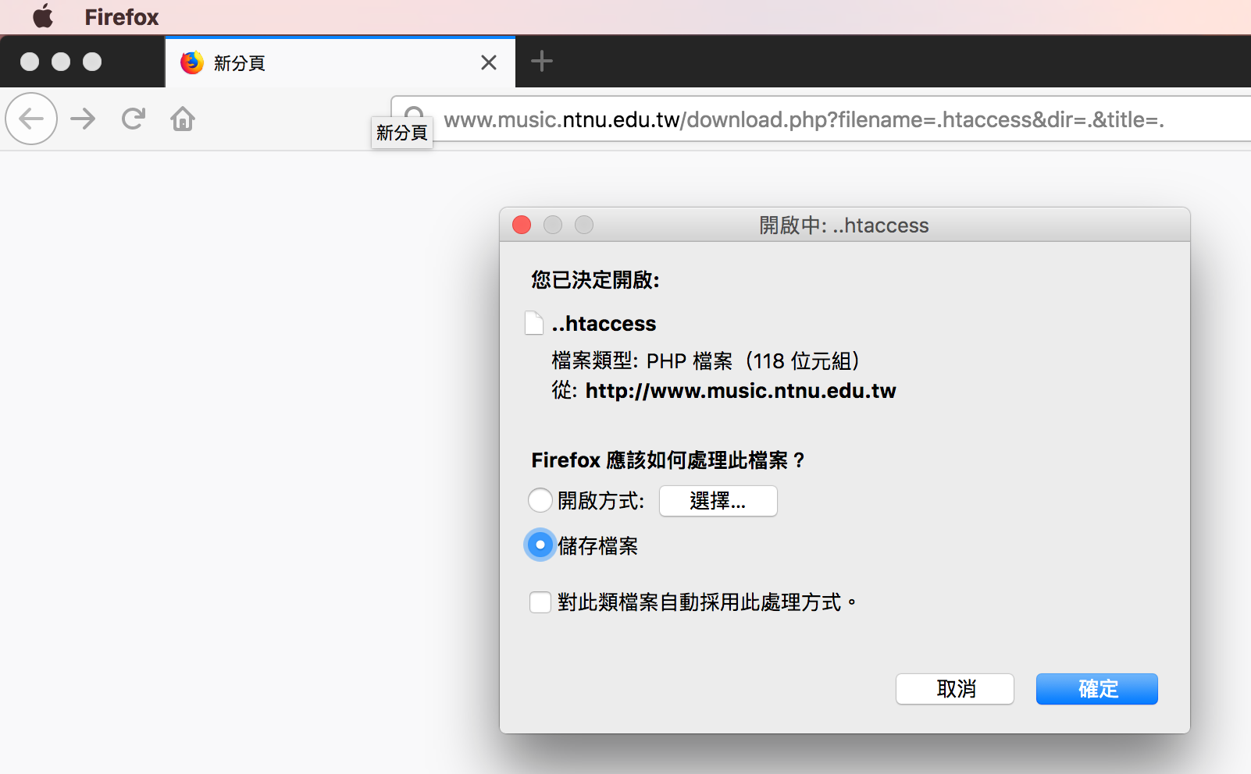Image resolution: width=1251 pixels, height=774 pixels.
Task: Select the 儲存檔案 radio button
Action: pos(540,545)
